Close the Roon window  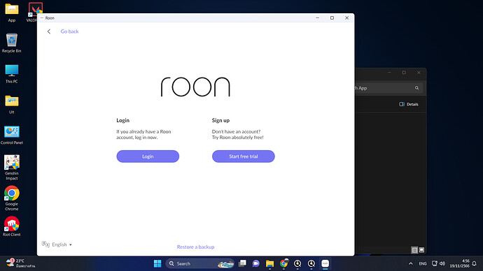[x=346, y=18]
